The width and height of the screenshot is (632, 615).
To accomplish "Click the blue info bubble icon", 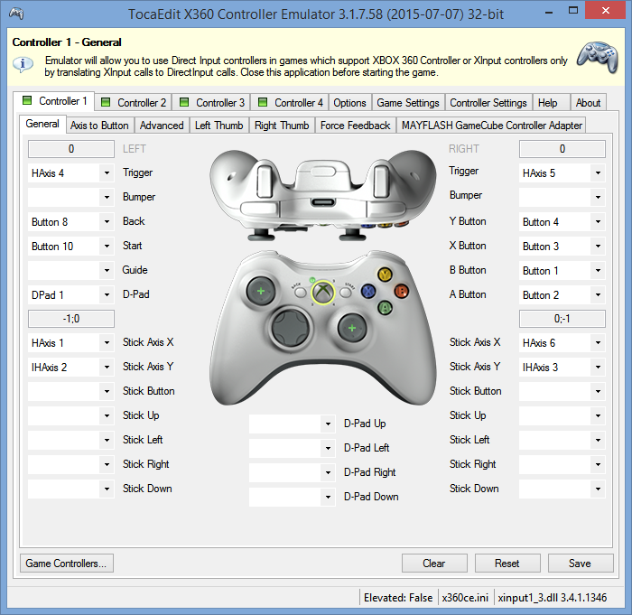I will pyautogui.click(x=23, y=64).
